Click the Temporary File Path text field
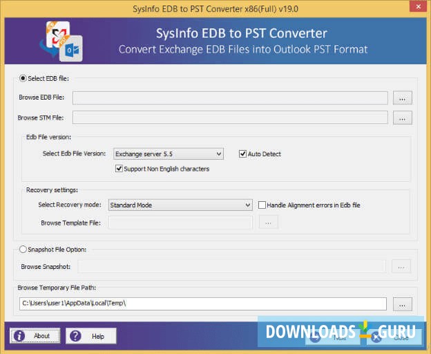Viewport: 431px width, 354px height. 203,304
